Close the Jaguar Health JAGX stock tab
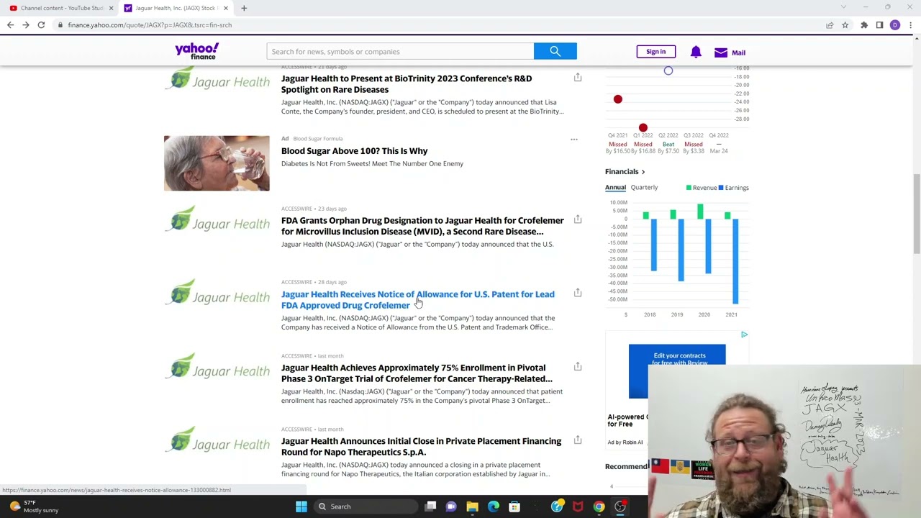 pyautogui.click(x=226, y=8)
